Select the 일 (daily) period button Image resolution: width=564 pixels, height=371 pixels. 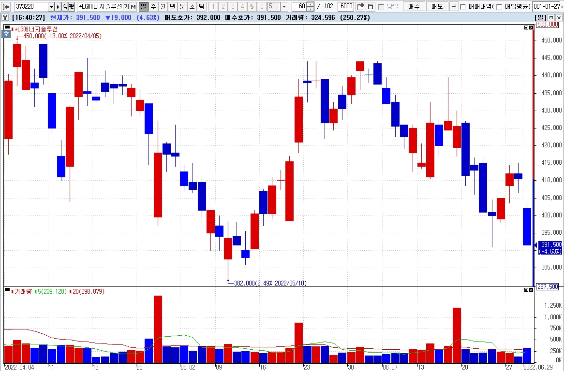(x=143, y=6)
